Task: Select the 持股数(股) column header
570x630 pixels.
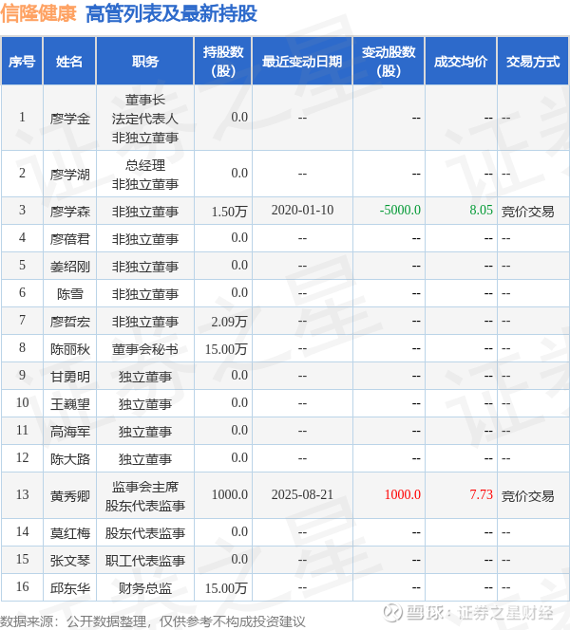Action: click(223, 61)
